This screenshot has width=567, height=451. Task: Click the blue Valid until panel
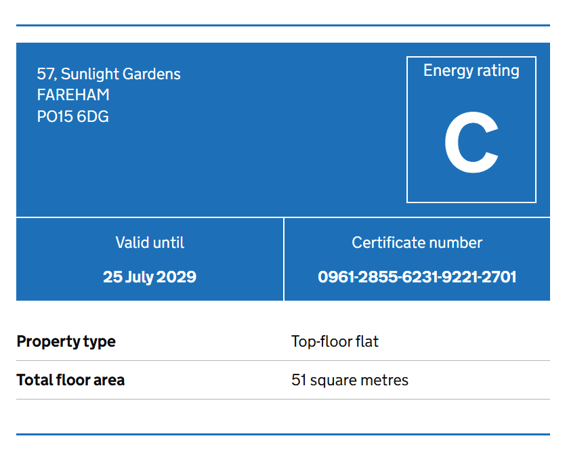150,259
